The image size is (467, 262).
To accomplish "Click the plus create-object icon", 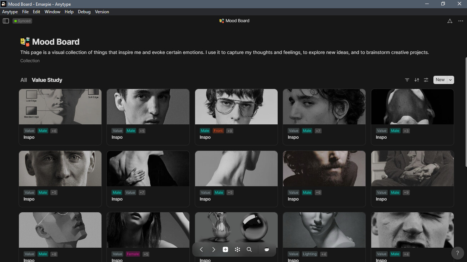I will coord(225,249).
